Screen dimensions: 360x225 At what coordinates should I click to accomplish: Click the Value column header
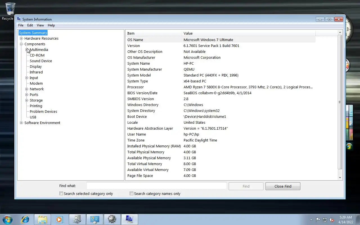tap(249, 33)
